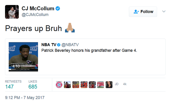169x102 pixels.
Task: Open the Bayern Munich logo liker avatar
Action: pos(59,85)
